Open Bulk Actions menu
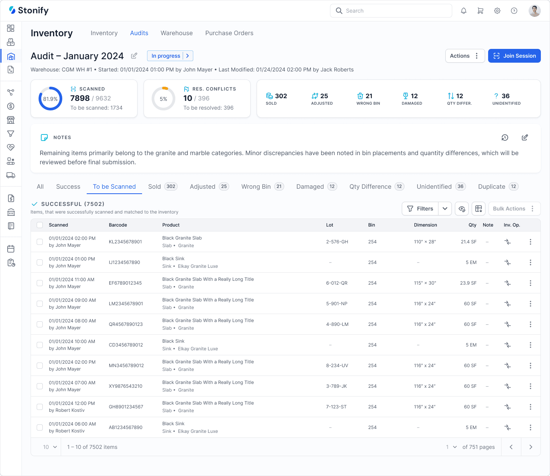Image resolution: width=550 pixels, height=476 pixels. tap(514, 209)
